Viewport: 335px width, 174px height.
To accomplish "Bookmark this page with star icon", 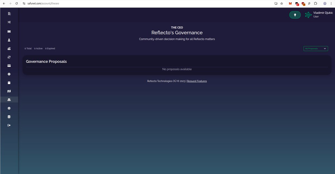I will pyautogui.click(x=281, y=3).
